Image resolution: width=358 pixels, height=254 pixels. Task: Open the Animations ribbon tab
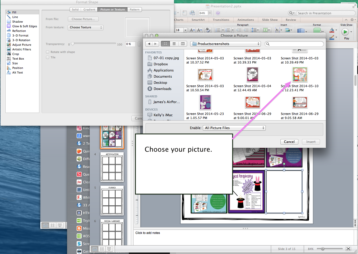pyautogui.click(x=246, y=20)
